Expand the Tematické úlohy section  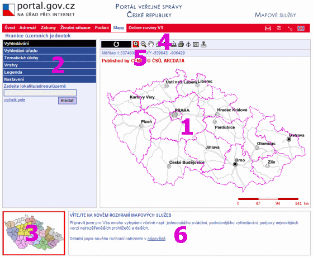pos(50,58)
